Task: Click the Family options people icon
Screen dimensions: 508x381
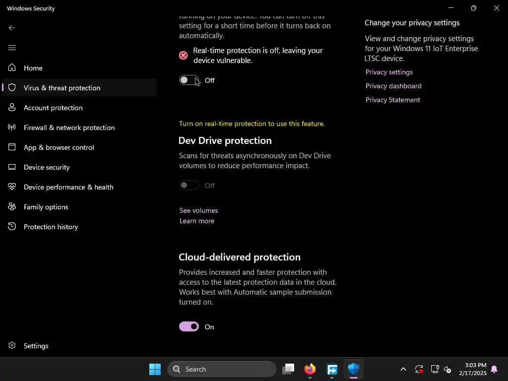Action: pos(12,206)
